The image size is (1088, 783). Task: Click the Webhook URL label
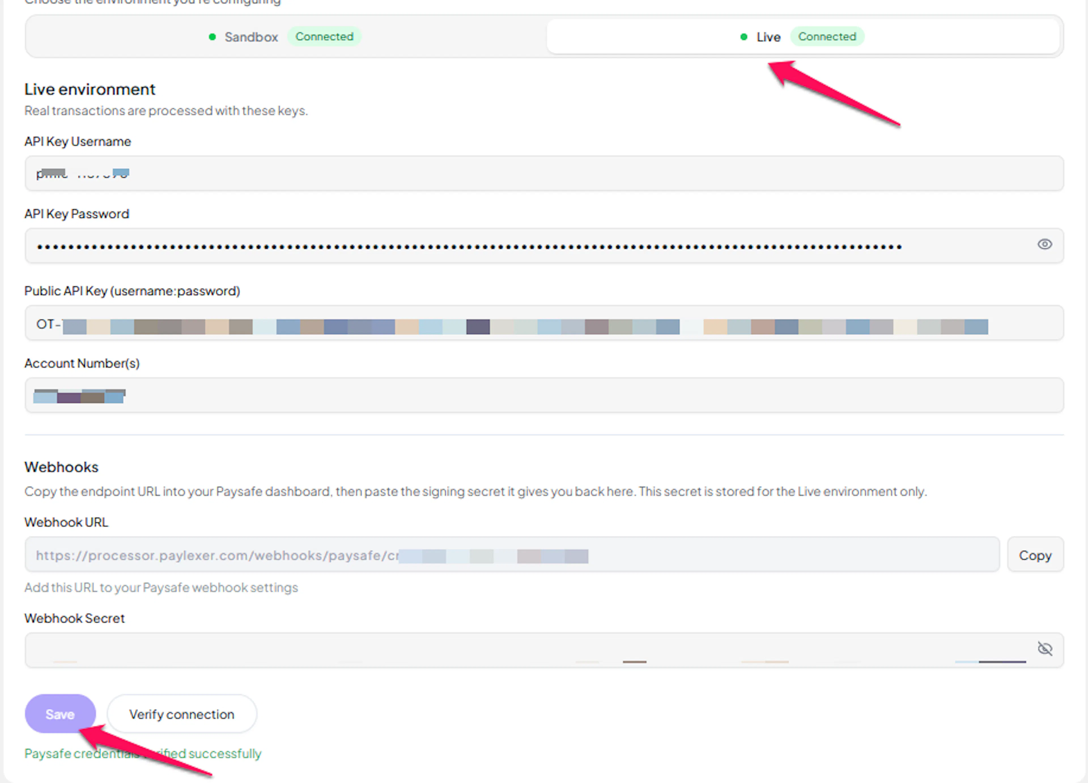pyautogui.click(x=66, y=522)
